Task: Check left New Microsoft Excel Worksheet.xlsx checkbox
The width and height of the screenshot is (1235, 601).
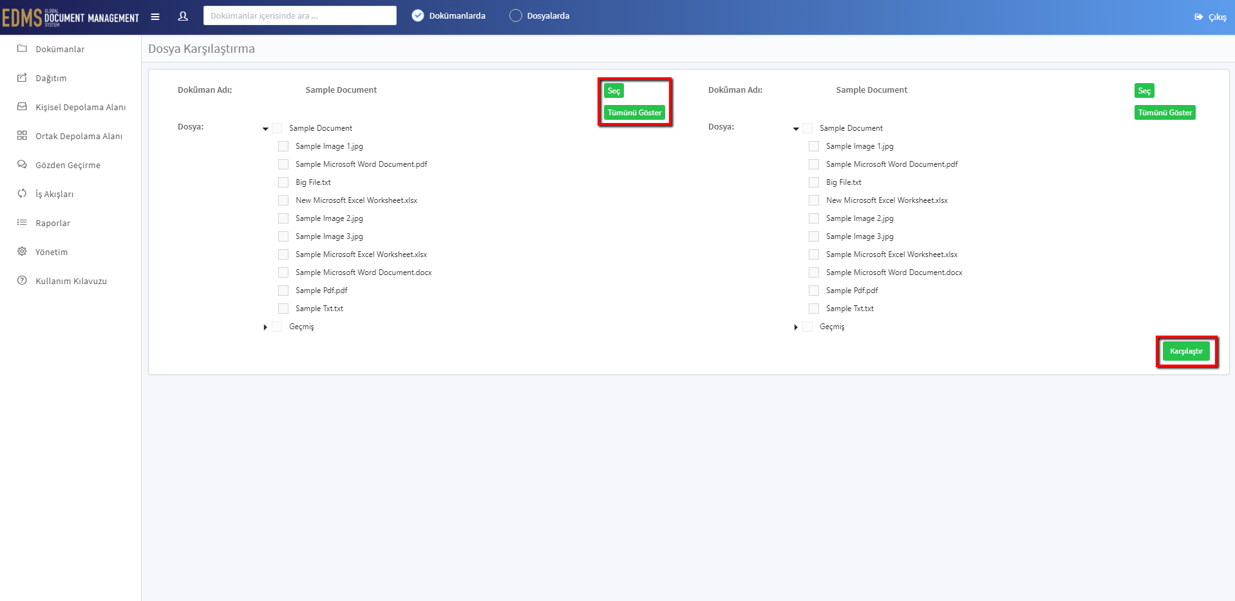Action: click(283, 200)
